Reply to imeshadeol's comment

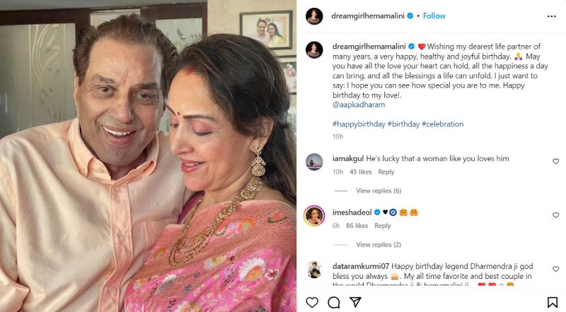point(383,226)
